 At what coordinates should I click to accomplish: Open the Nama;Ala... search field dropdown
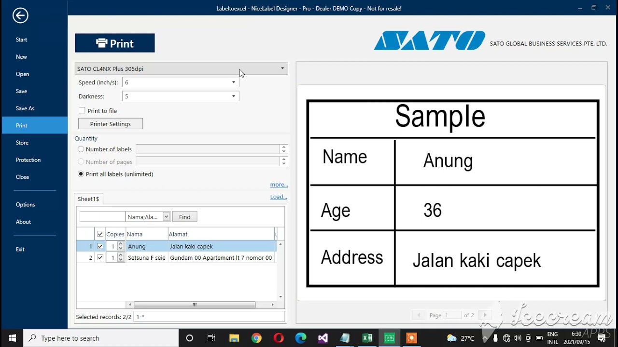[x=166, y=217]
